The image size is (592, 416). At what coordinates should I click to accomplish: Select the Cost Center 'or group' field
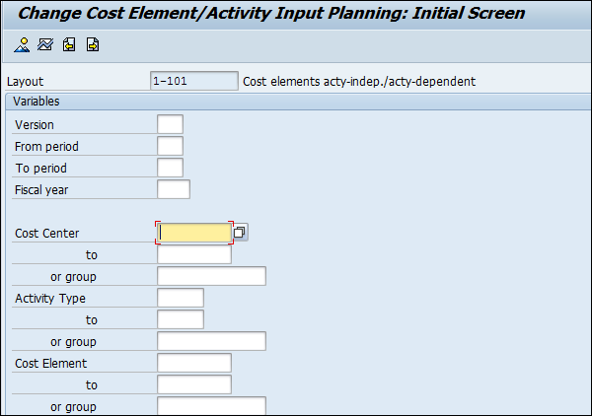(x=211, y=276)
